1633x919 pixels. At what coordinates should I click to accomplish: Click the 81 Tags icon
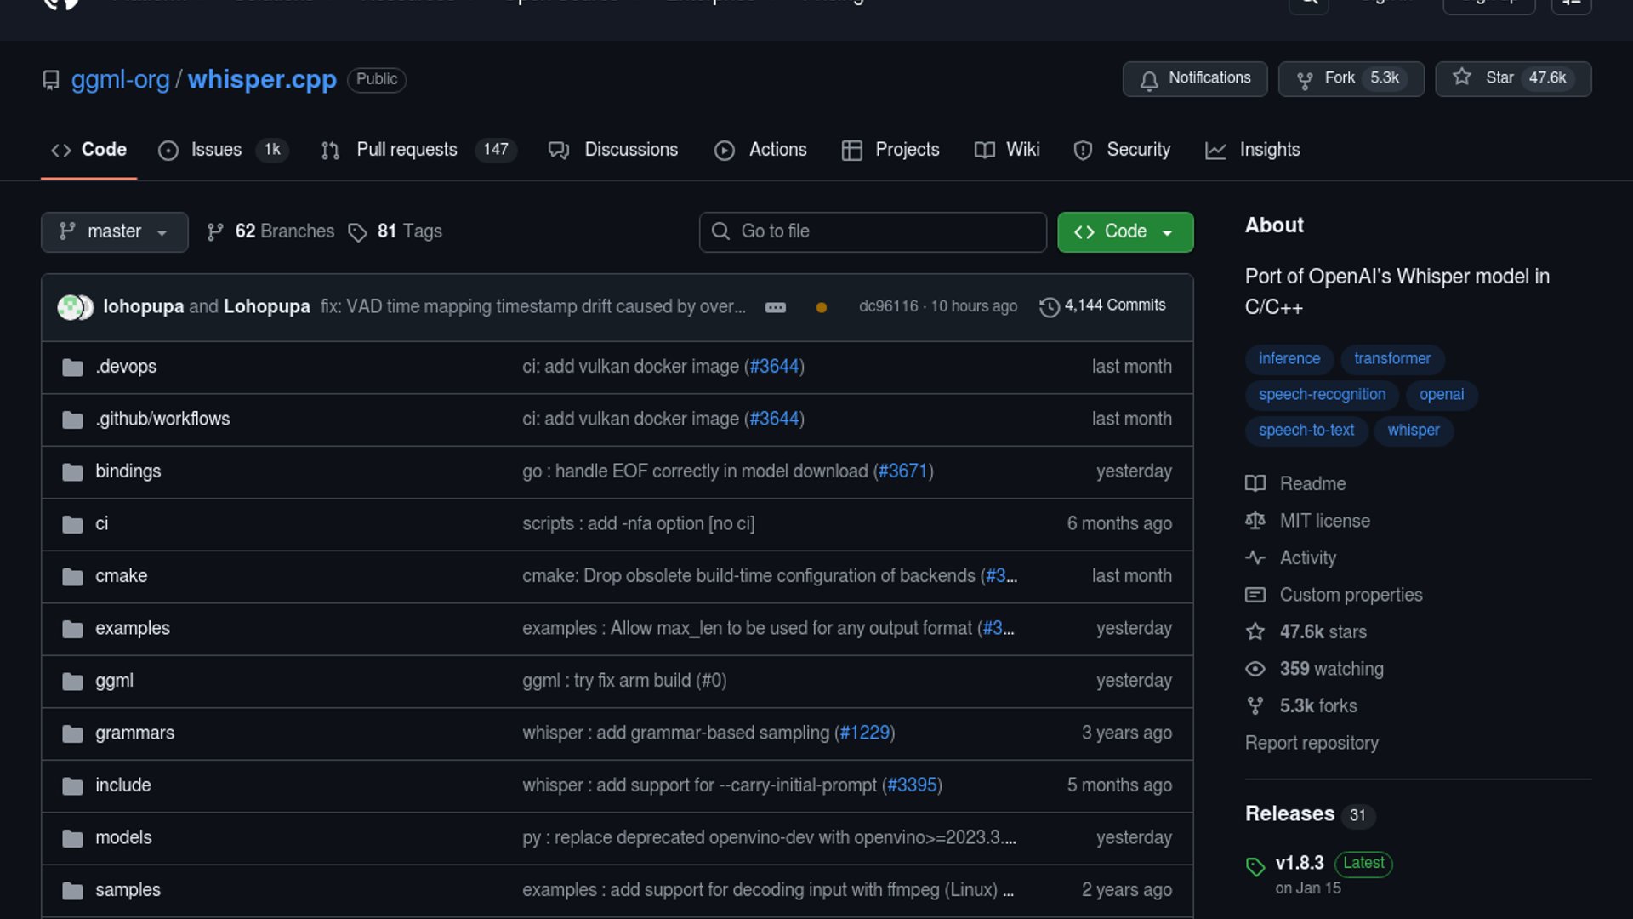click(x=358, y=232)
